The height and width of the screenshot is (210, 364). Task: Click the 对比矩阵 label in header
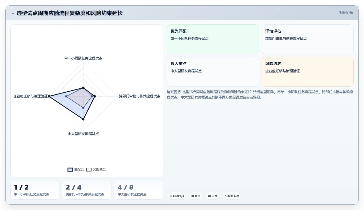pyautogui.click(x=346, y=13)
